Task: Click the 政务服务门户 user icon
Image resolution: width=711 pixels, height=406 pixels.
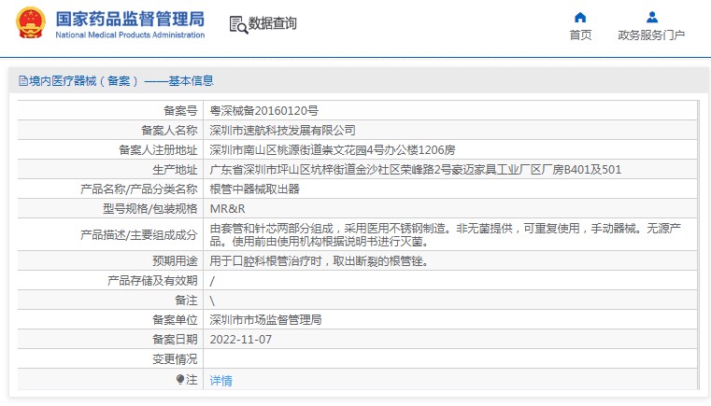Action: 652,18
